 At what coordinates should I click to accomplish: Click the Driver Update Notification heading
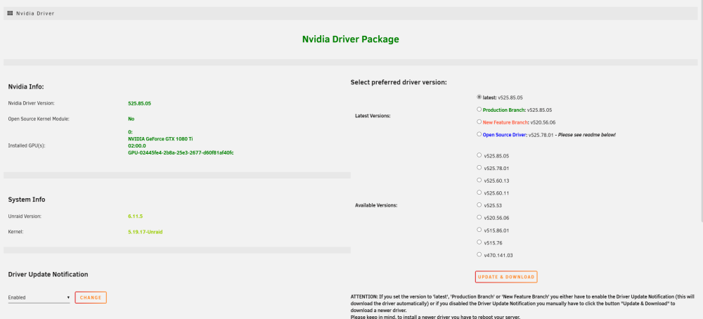[48, 274]
